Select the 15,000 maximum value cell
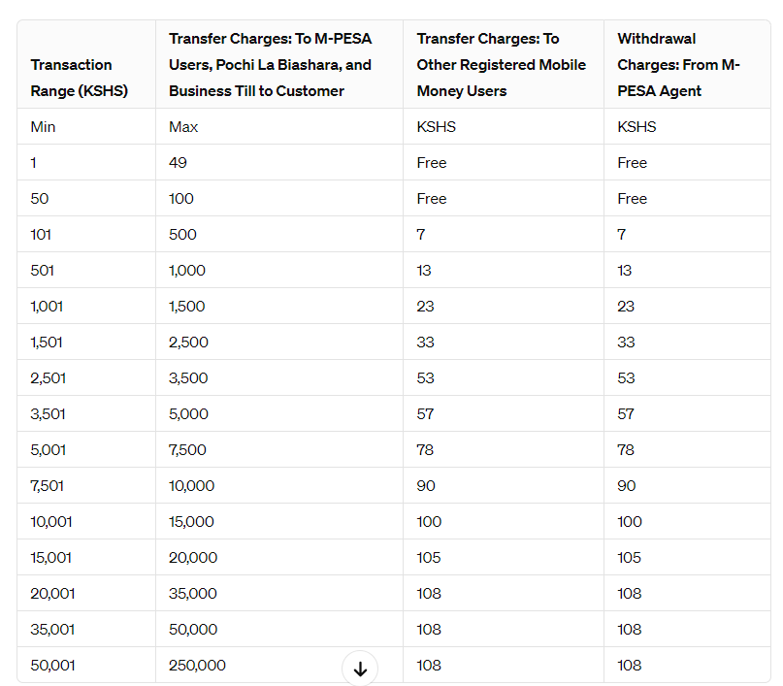The height and width of the screenshot is (686, 783). click(191, 522)
